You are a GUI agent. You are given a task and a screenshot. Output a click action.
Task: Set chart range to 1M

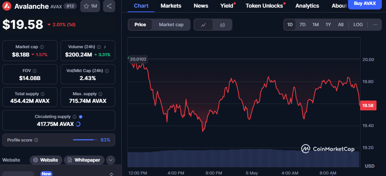point(316,25)
